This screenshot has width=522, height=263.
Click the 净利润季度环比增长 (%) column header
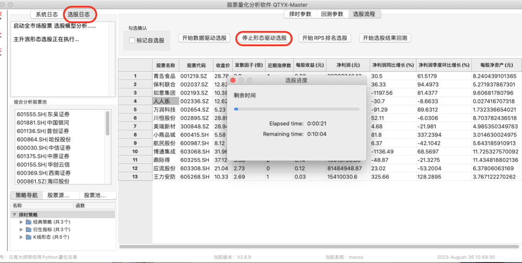(444, 65)
